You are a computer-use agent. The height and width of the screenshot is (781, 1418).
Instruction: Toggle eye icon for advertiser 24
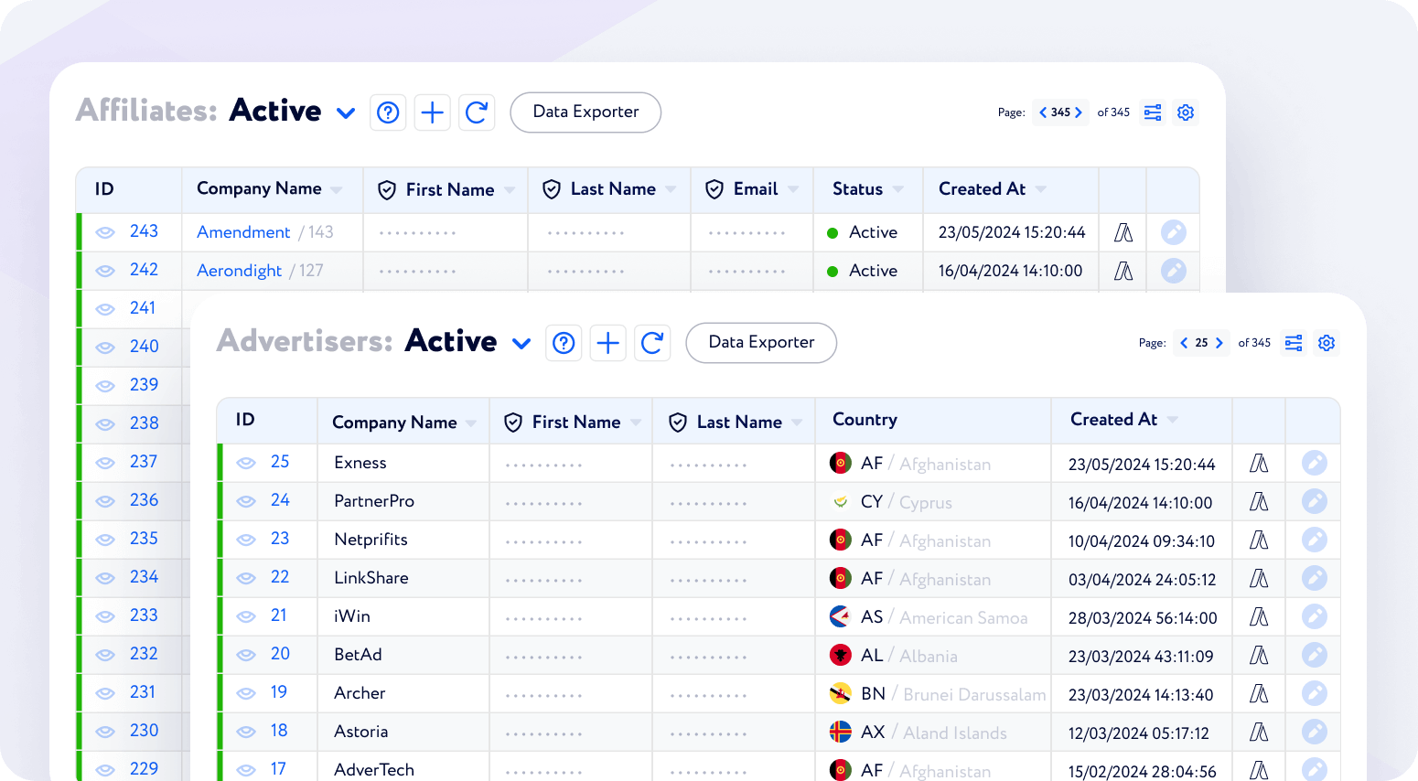[x=246, y=501]
